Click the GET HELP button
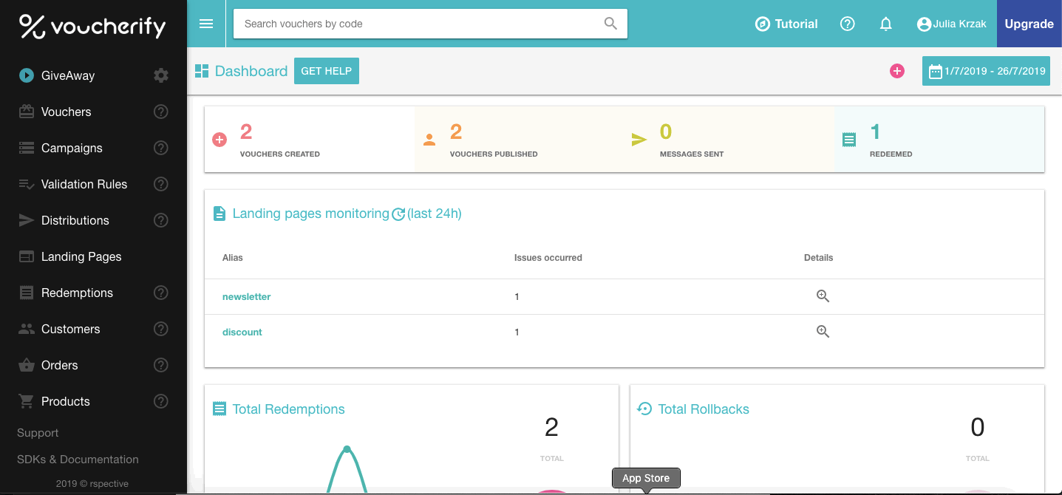The height and width of the screenshot is (495, 1062). tap(327, 71)
